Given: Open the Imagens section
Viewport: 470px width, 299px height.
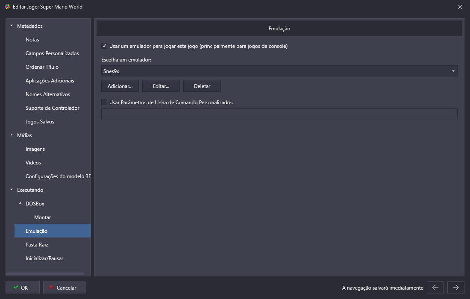Looking at the screenshot, I should pos(35,149).
